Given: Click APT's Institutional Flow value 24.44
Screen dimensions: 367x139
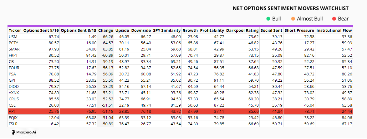Looking at the screenshot, I should click(x=347, y=112).
